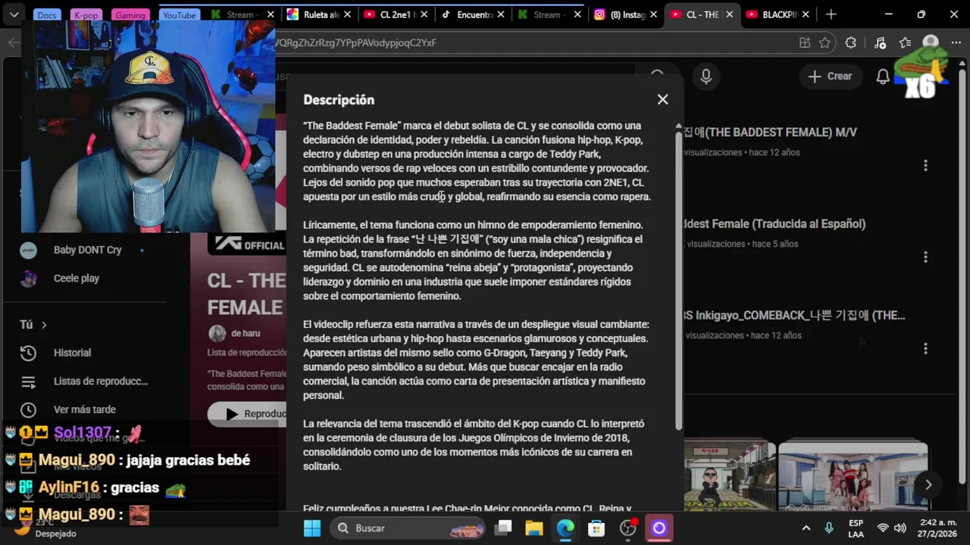Open the Ceele play channel subscription
Viewport: 970px width, 545px height.
pyautogui.click(x=76, y=279)
